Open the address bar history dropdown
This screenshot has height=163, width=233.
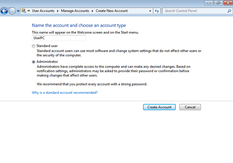(x=150, y=11)
